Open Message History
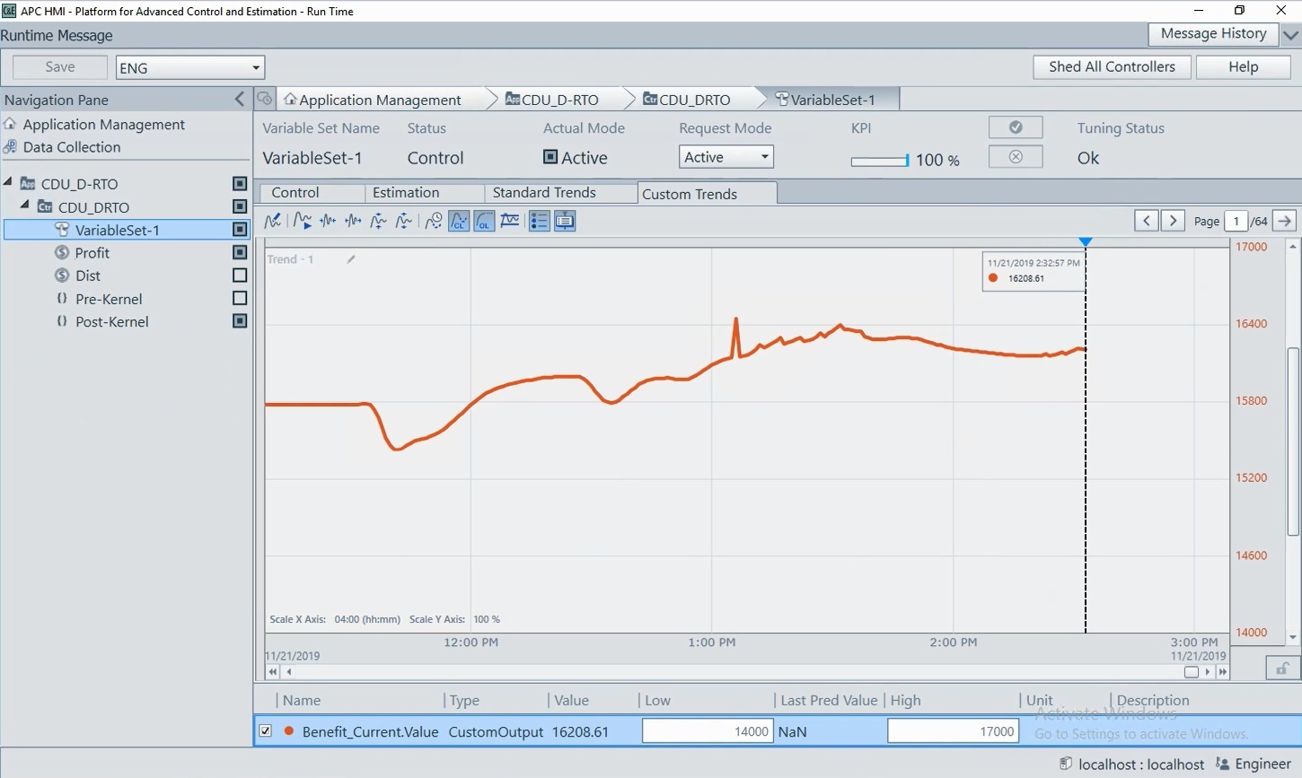Viewport: 1302px width, 778px height. pyautogui.click(x=1213, y=34)
